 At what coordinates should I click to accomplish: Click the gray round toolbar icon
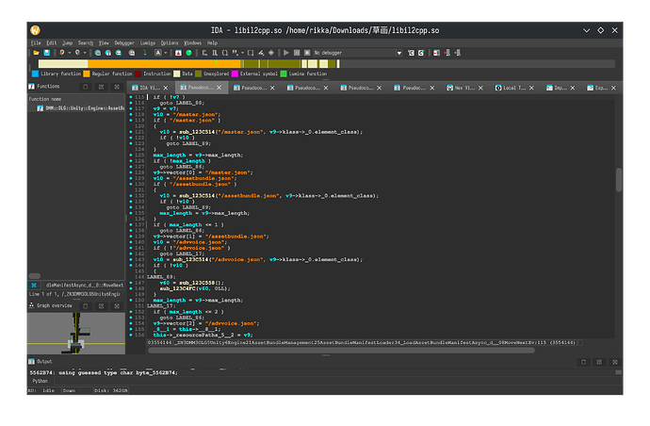[132, 53]
